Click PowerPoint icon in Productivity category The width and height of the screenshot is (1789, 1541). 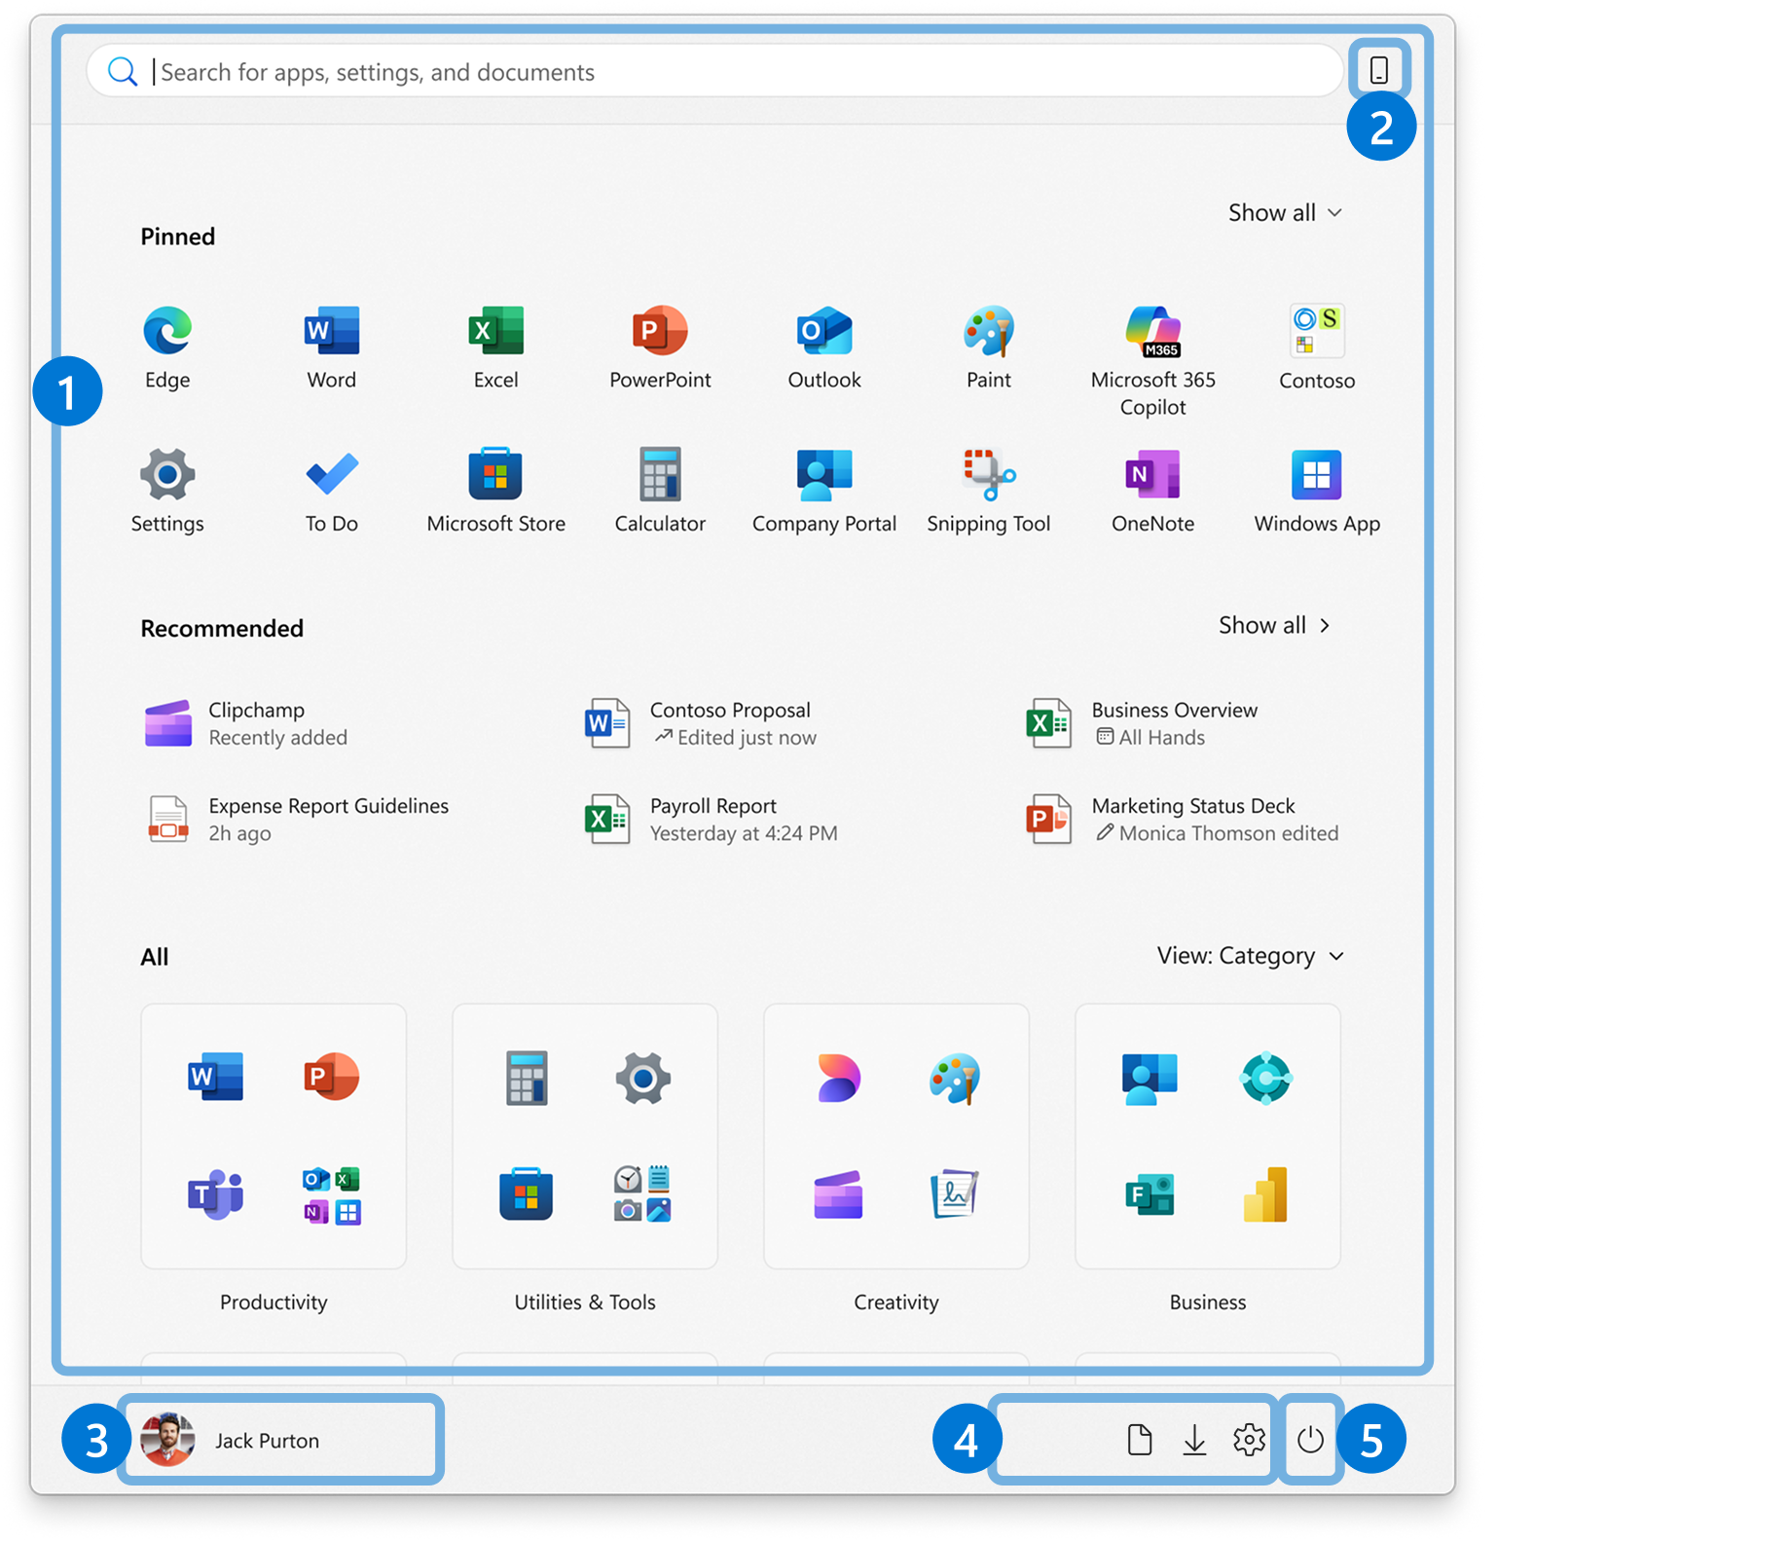coord(332,1078)
